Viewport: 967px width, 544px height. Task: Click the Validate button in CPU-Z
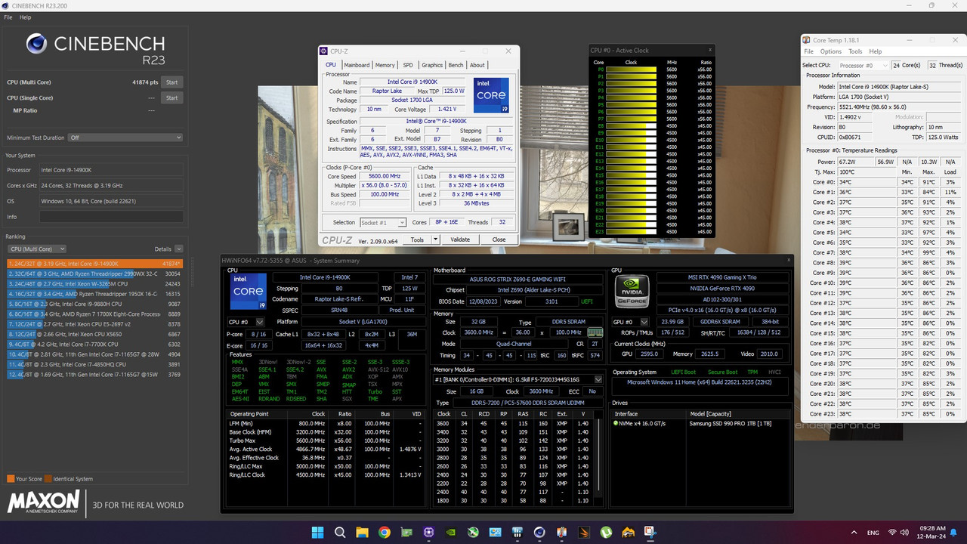460,240
